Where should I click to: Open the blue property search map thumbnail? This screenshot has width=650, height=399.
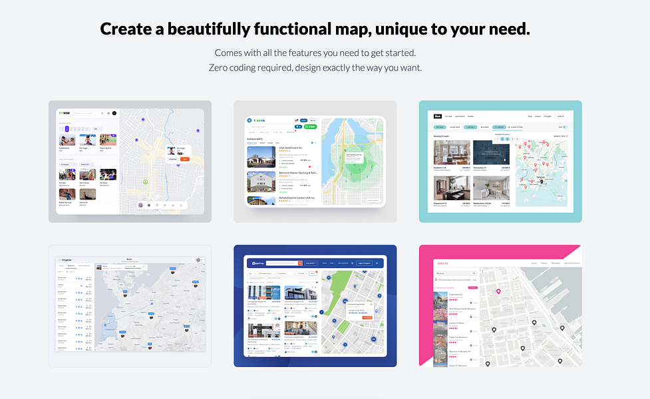[x=315, y=306]
